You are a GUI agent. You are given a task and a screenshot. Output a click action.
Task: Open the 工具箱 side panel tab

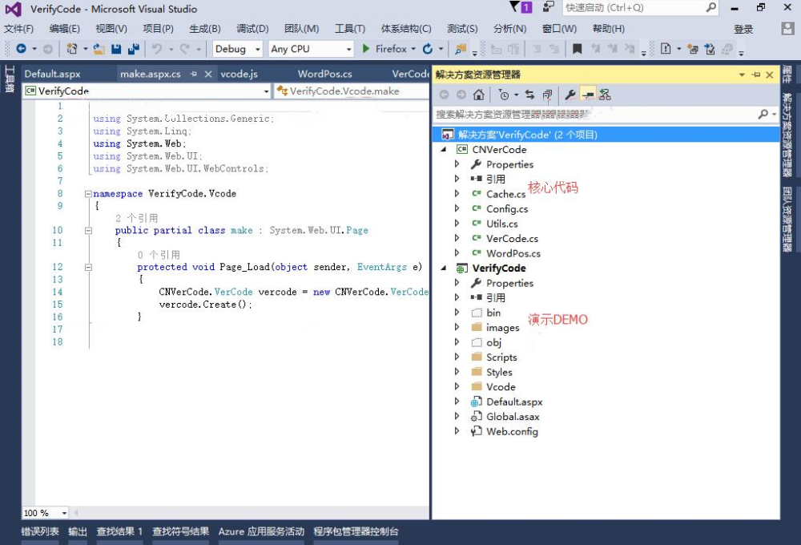coord(9,79)
